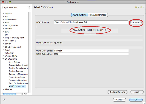146x104 pixels.
Task: Focus the type filter text field
Action: pyautogui.click(x=16, y=8)
